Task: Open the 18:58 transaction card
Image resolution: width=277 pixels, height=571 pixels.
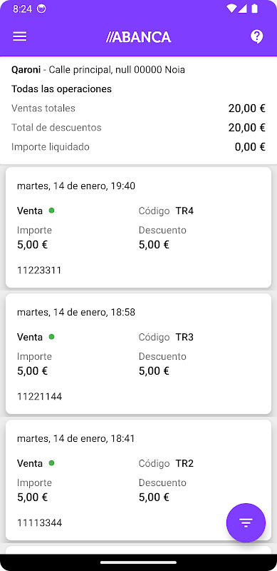Action: 138,354
